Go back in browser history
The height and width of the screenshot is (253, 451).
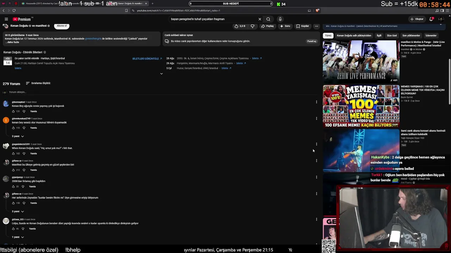4,11
